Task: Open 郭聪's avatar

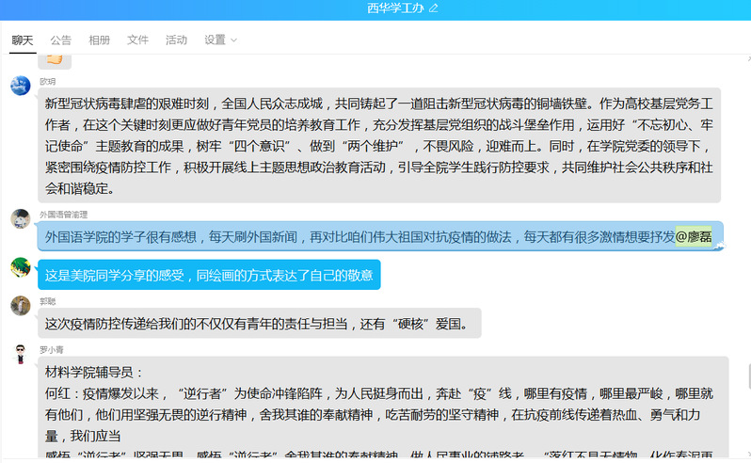Action: (20, 306)
